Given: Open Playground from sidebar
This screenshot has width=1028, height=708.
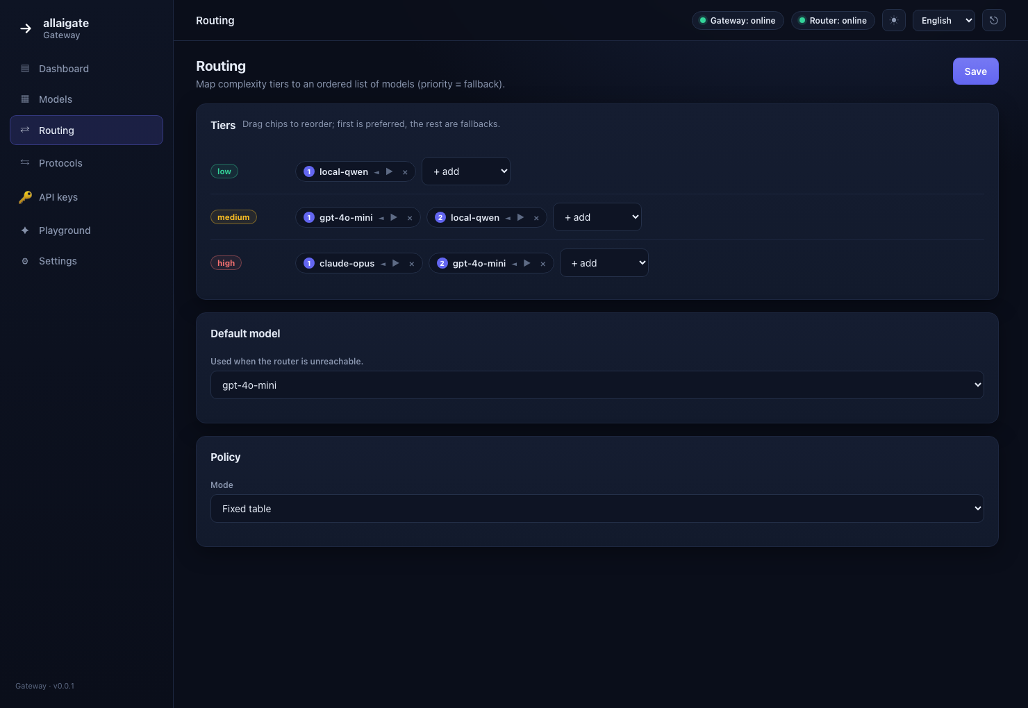Looking at the screenshot, I should coord(86,230).
